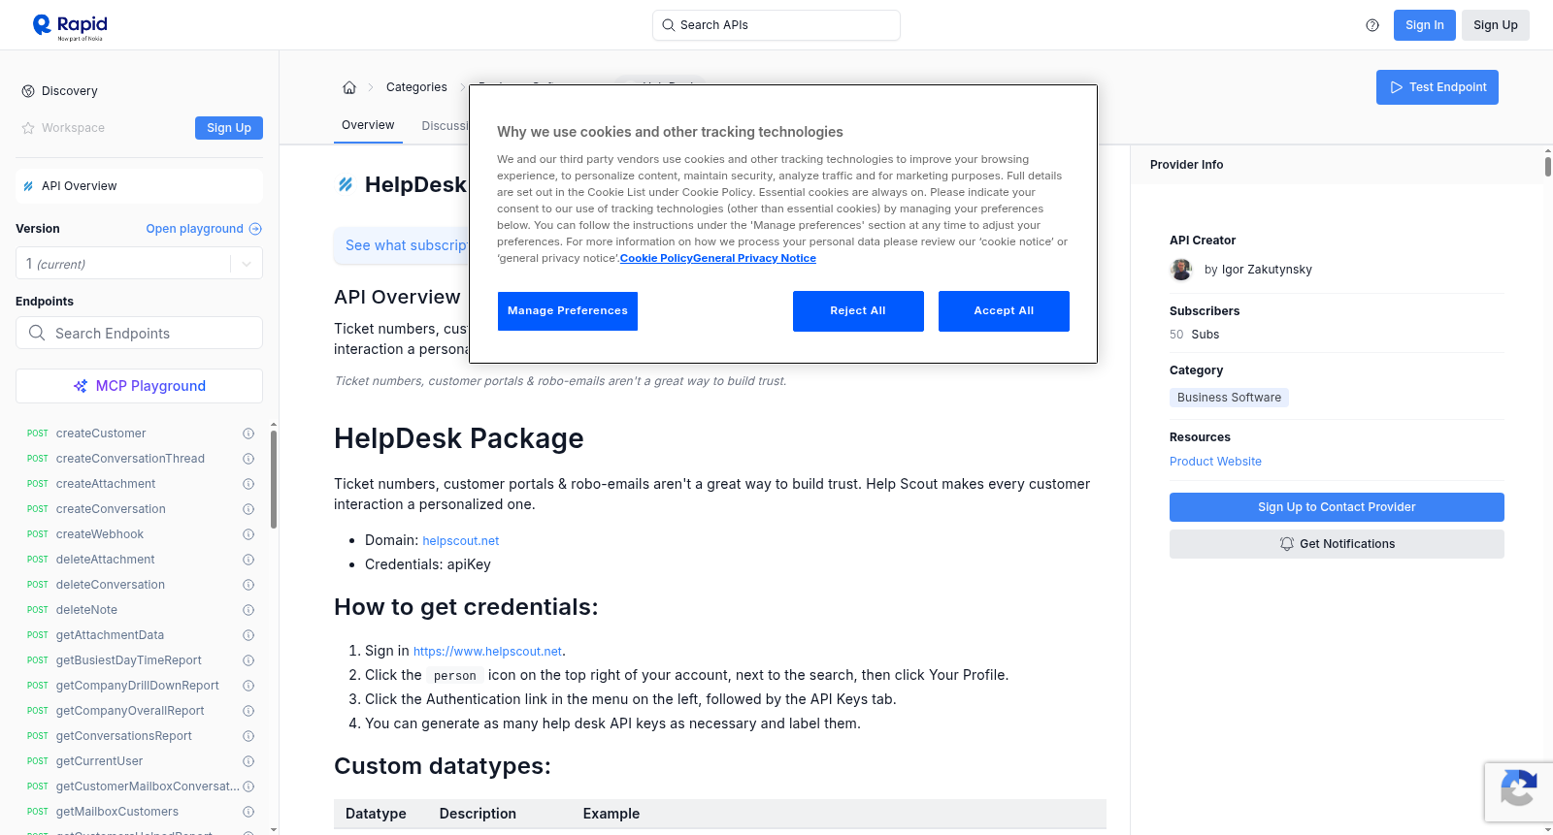
Task: Open the getConversationsReport endpoint
Action: [x=124, y=736]
